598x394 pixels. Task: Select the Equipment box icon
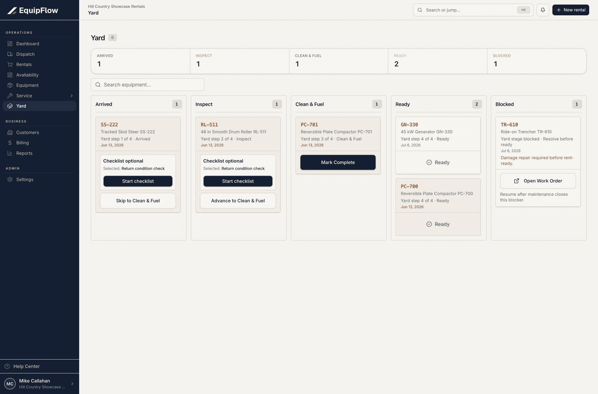pyautogui.click(x=10, y=85)
